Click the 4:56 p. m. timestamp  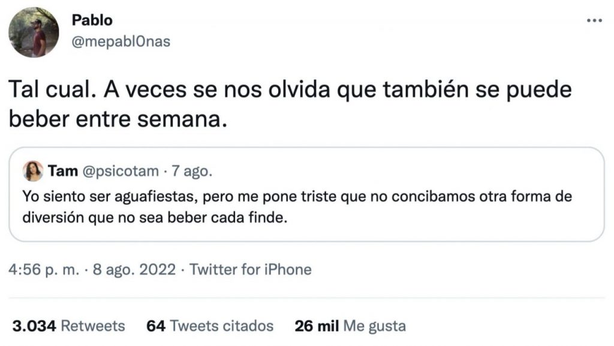point(44,270)
